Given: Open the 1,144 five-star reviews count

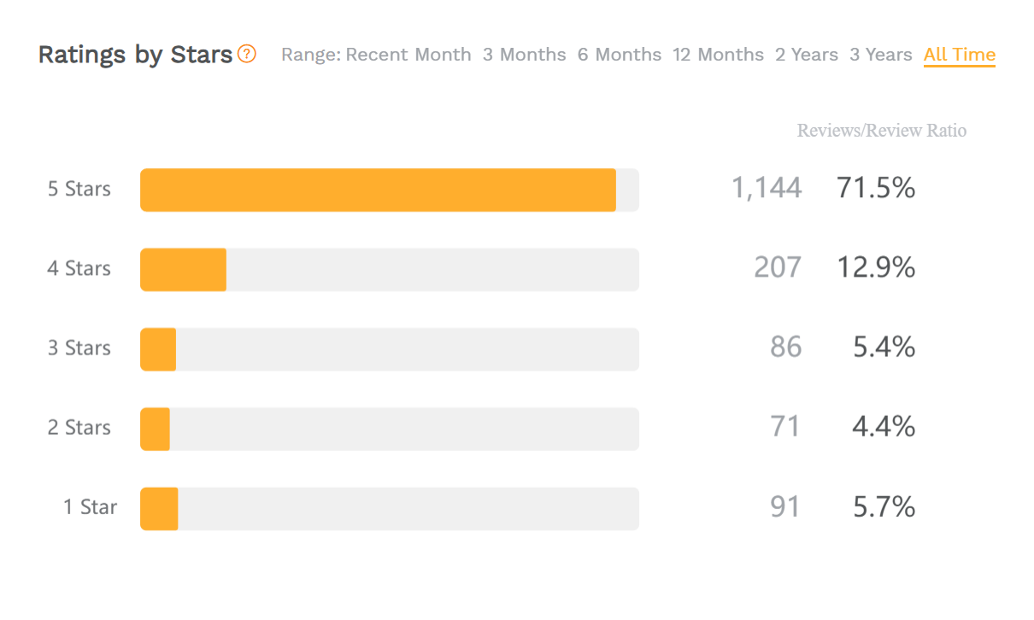Looking at the screenshot, I should point(767,188).
